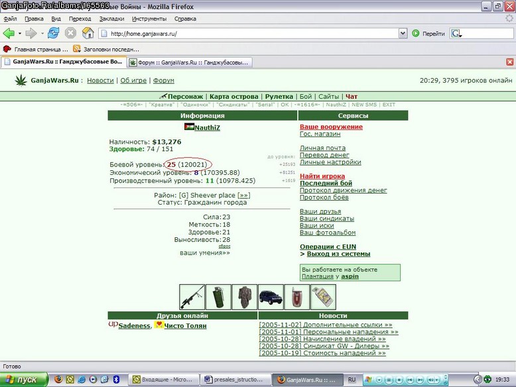This screenshot has width=516, height=387.
Task: Open the Инструменты menu
Action: click(x=149, y=19)
